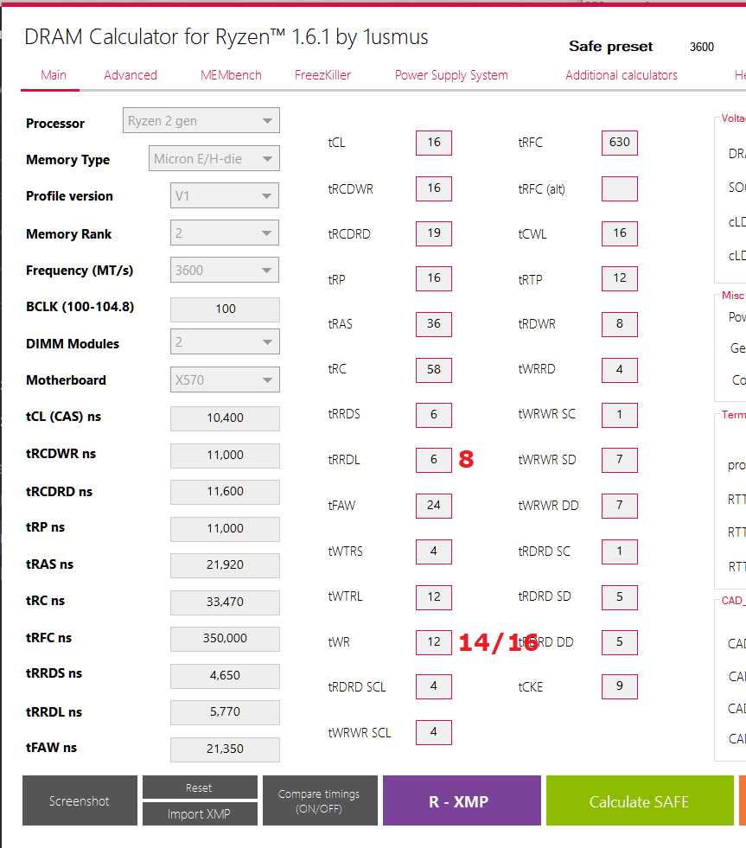Select the tRCDWR value box
The width and height of the screenshot is (746, 848).
(434, 188)
